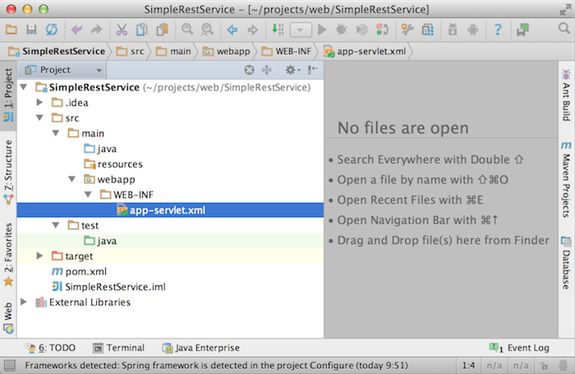Viewport: 575px width, 374px height.
Task: Click the Make Project build icon
Action: [278, 30]
